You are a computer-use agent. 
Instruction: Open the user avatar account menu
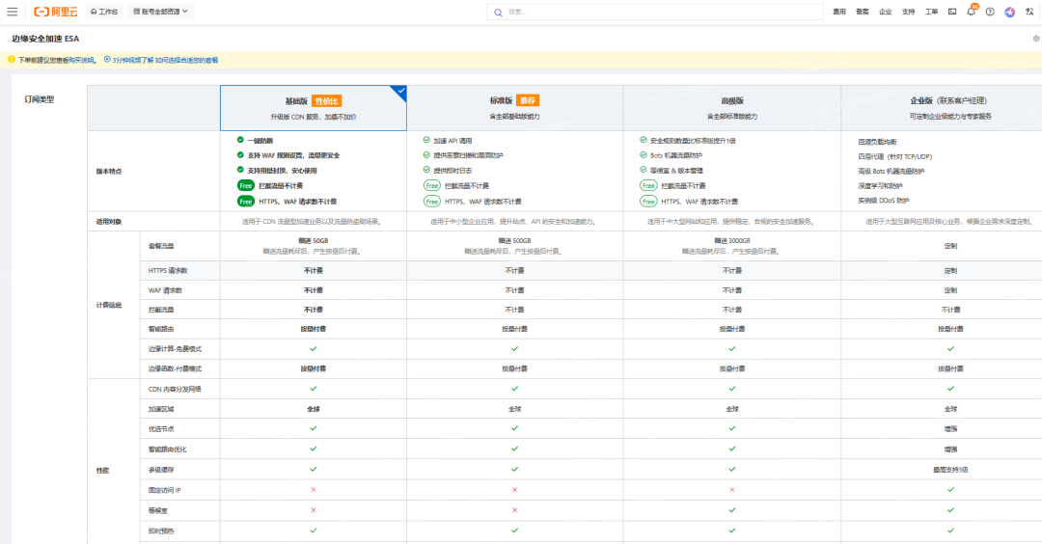pyautogui.click(x=1009, y=12)
